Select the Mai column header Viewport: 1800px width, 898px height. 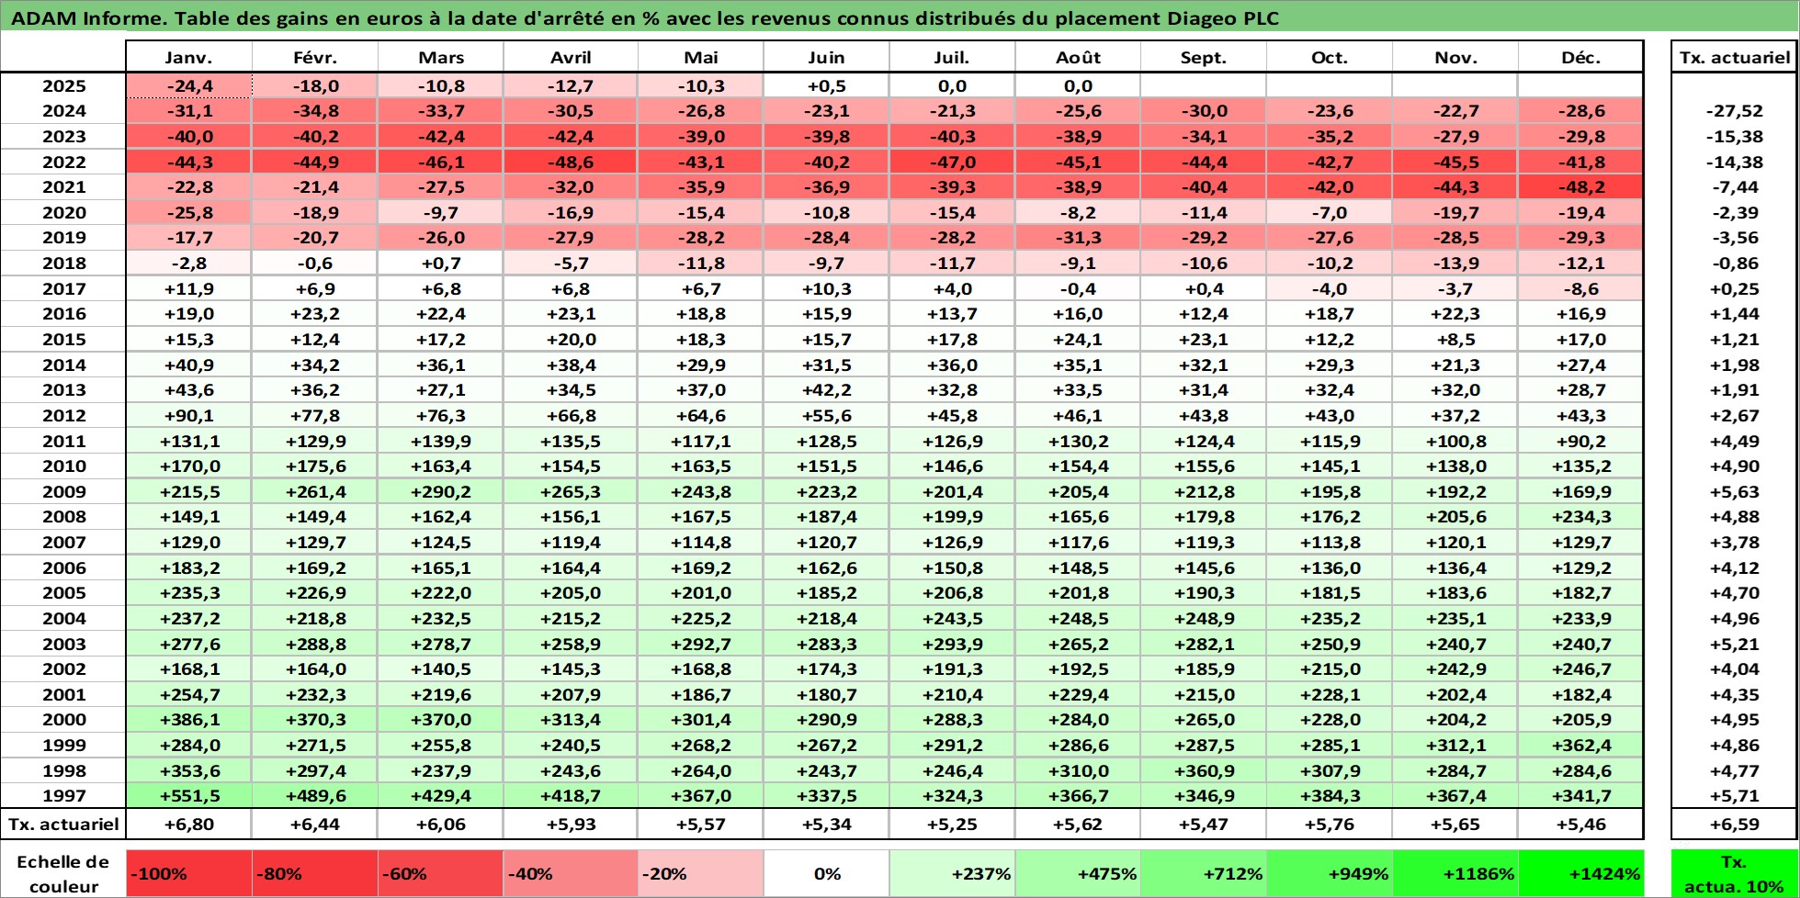700,57
